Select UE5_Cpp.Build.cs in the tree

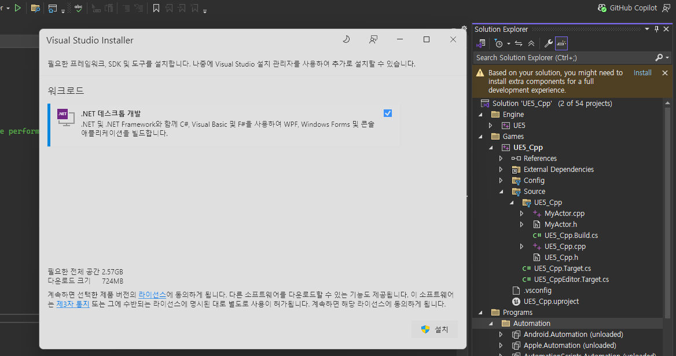click(571, 236)
